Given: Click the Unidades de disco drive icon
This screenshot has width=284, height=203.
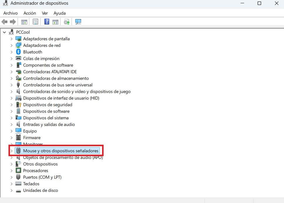Looking at the screenshot, I should point(18,191).
